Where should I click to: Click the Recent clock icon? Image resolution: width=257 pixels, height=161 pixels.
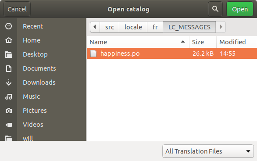coord(8,26)
